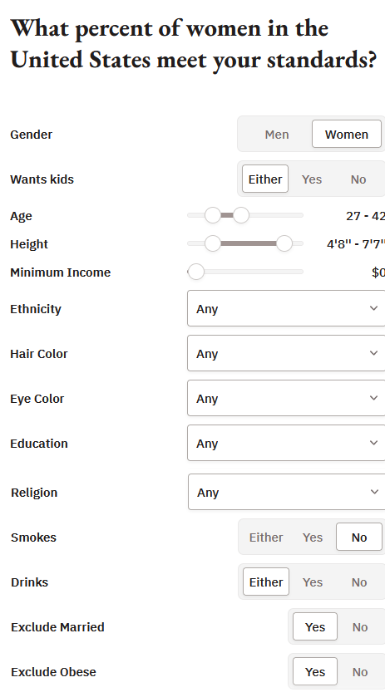Image resolution: width=385 pixels, height=697 pixels.
Task: Click the Minimum Income slider handle
Action: pyautogui.click(x=196, y=272)
